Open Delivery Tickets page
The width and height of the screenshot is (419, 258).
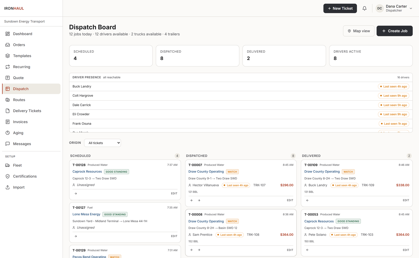coord(31,111)
